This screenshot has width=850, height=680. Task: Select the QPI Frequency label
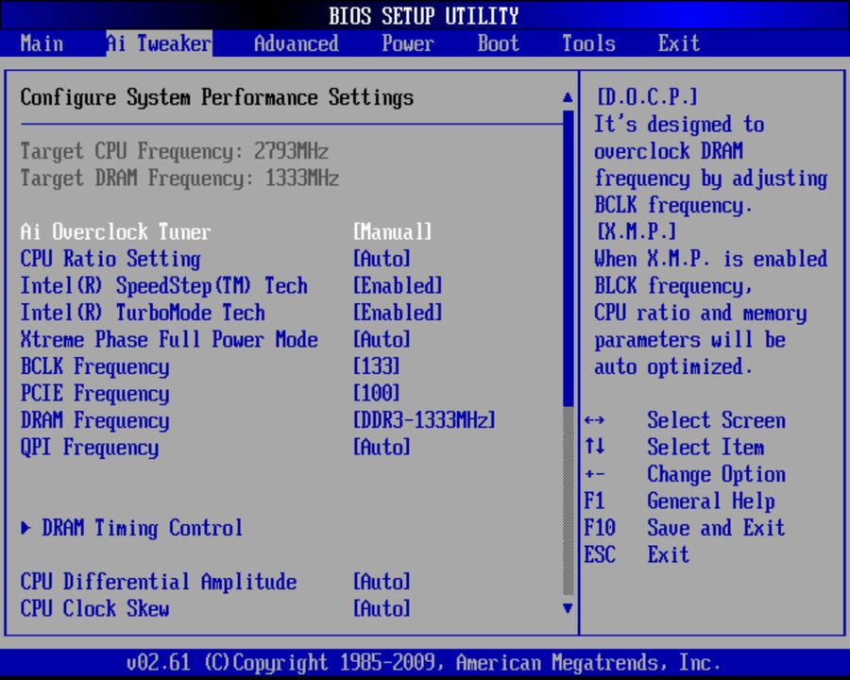[90, 448]
